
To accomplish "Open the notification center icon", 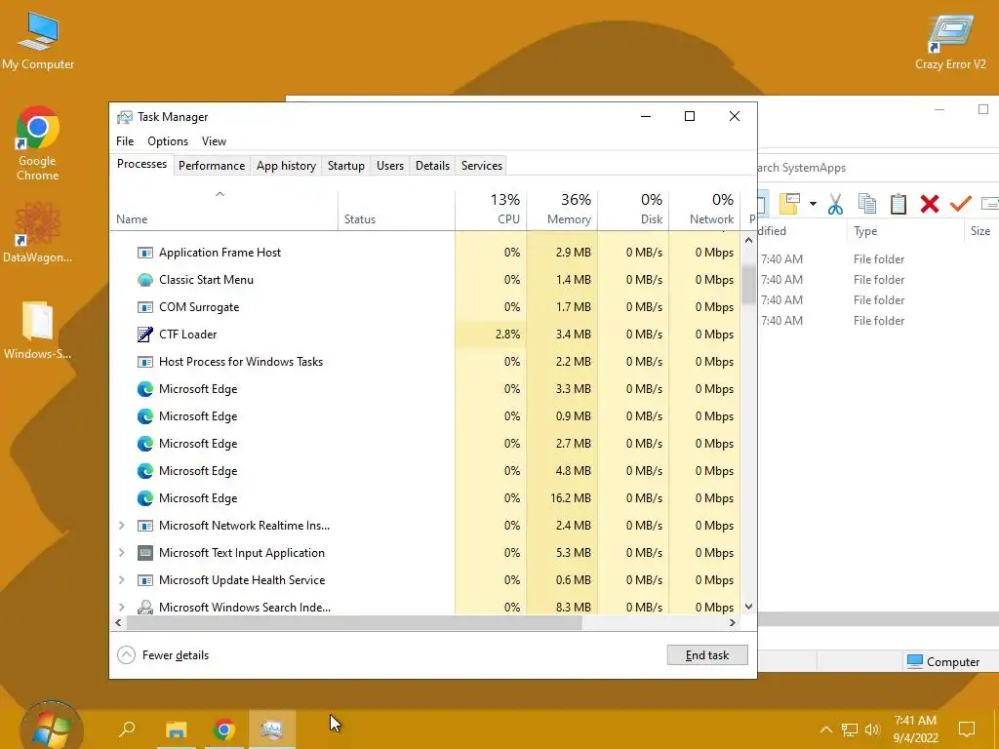I will point(967,729).
